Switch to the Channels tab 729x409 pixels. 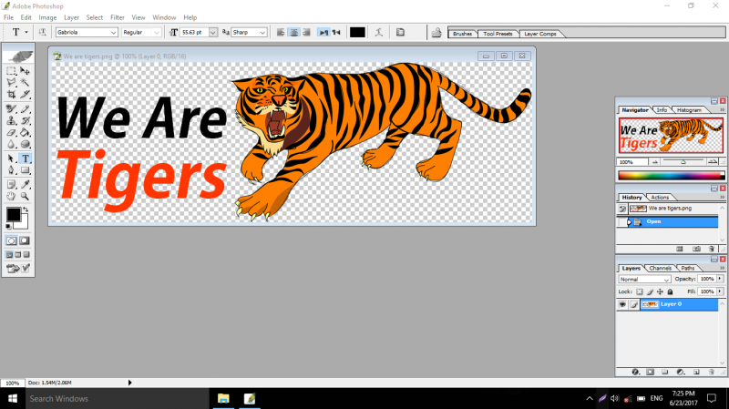tap(660, 268)
